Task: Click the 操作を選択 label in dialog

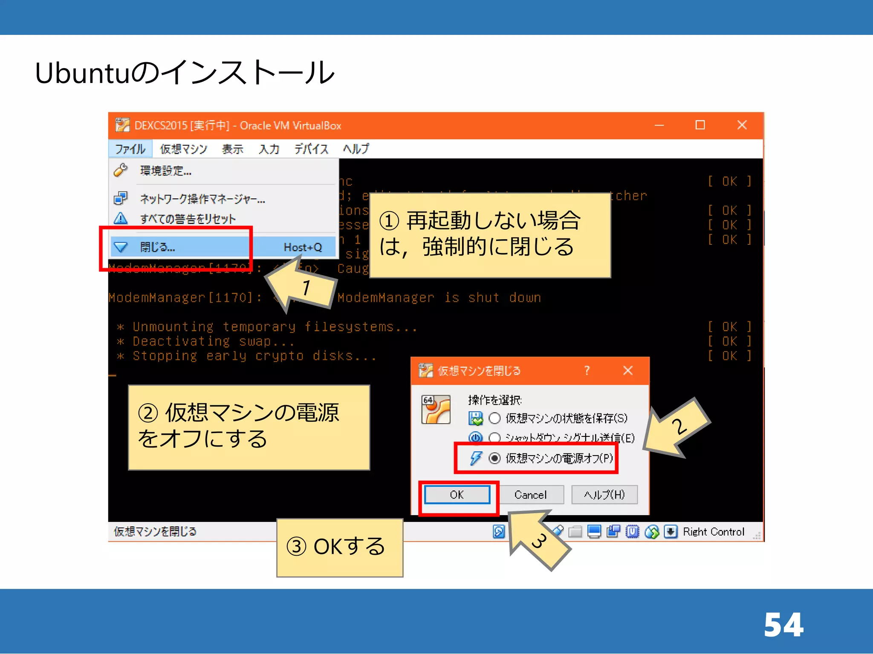Action: click(494, 400)
